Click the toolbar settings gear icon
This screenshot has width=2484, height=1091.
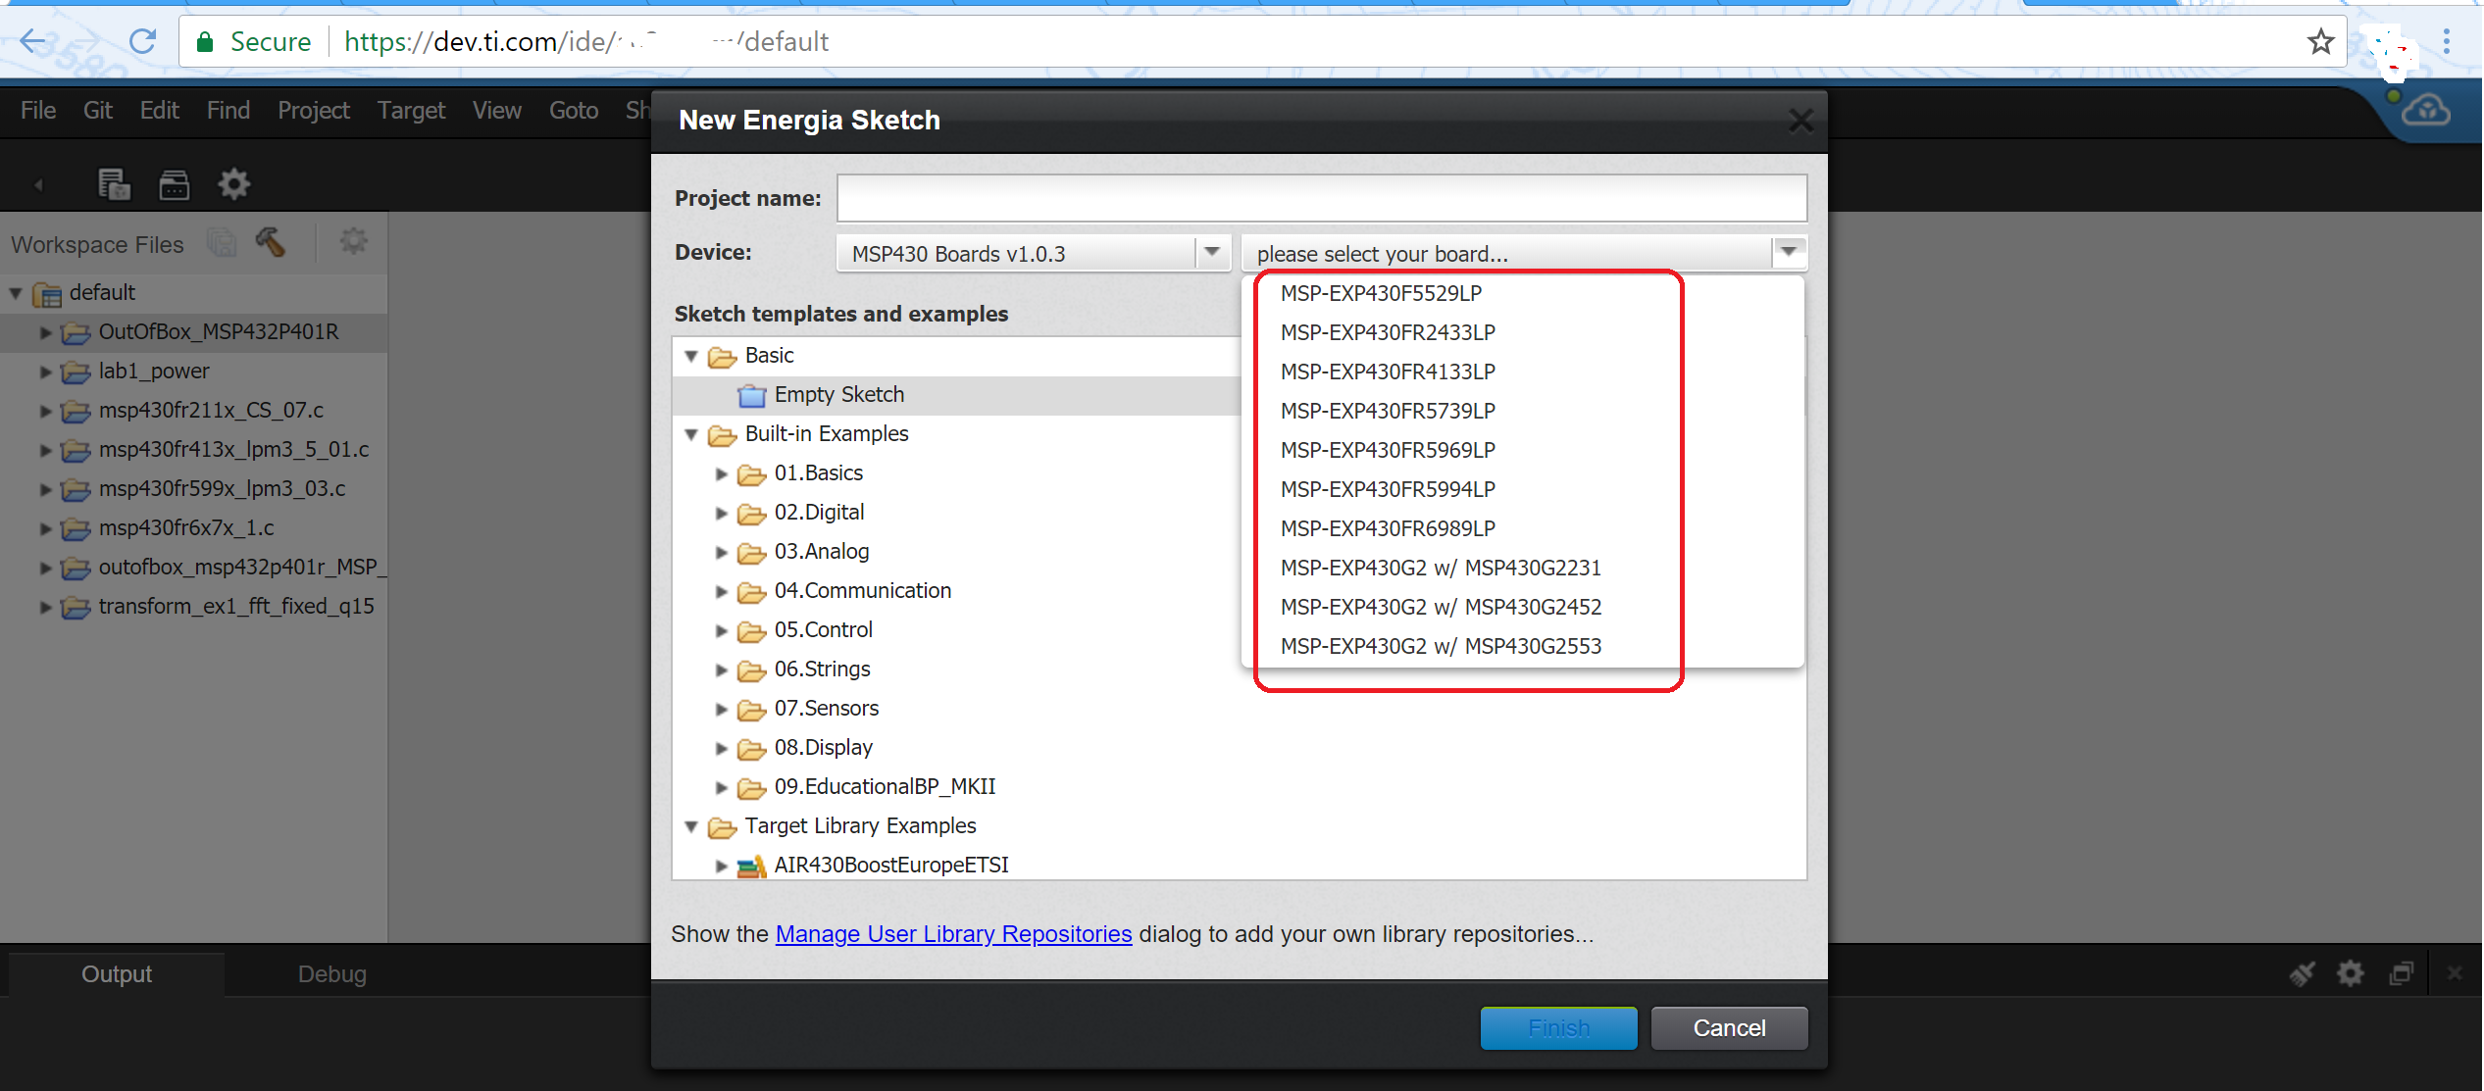(x=233, y=184)
